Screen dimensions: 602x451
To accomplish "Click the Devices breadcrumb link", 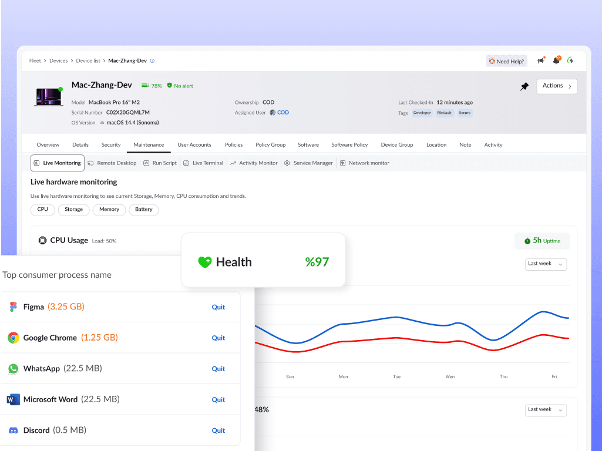I will click(58, 60).
